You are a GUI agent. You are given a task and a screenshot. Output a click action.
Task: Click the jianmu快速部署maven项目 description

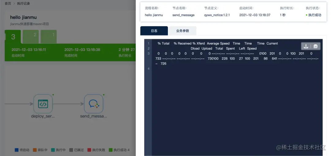coord(29,24)
